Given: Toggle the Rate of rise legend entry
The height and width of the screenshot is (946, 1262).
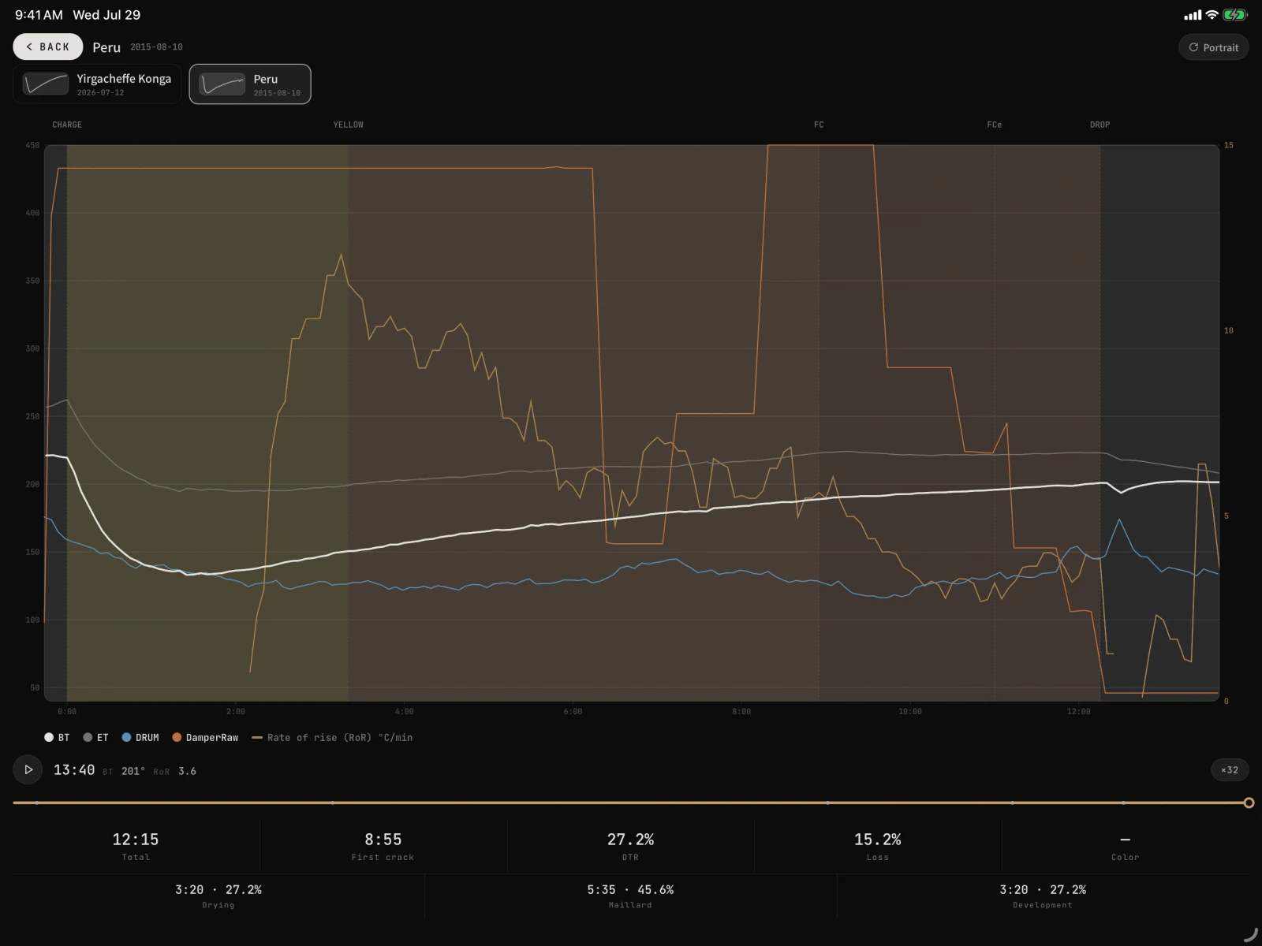Looking at the screenshot, I should pyautogui.click(x=332, y=737).
